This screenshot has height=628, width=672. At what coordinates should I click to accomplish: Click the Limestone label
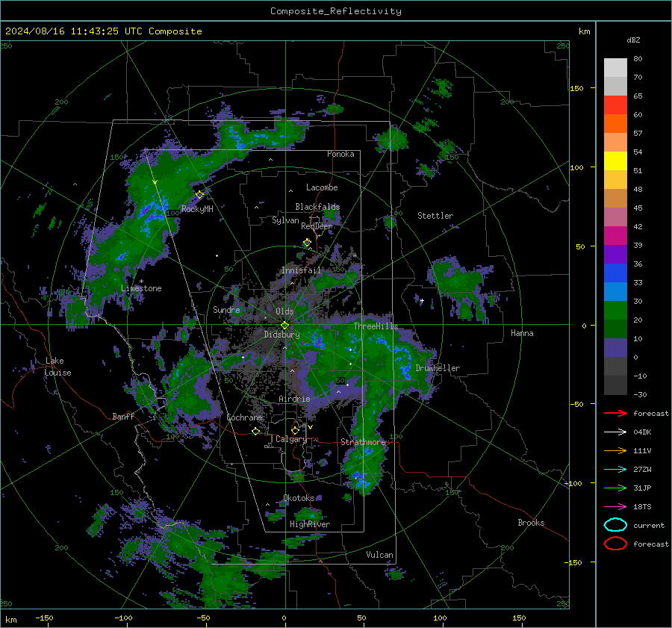coord(141,288)
